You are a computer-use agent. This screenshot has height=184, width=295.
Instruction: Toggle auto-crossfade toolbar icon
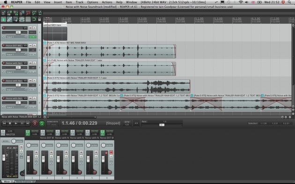click(x=3, y=19)
